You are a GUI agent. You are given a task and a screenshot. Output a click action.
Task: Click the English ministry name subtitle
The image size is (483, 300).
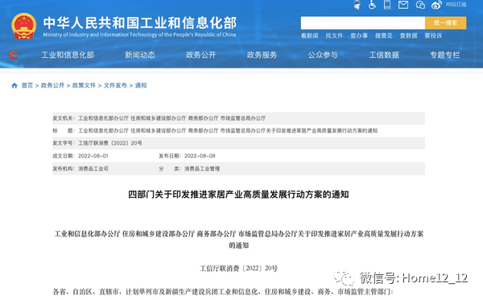tap(139, 35)
